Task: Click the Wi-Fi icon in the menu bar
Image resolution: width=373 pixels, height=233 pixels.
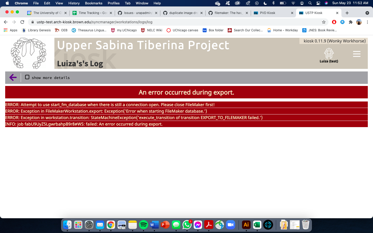Action: pos(293,3)
